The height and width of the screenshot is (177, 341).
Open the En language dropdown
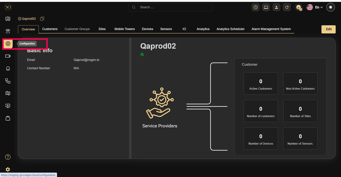pos(319,7)
